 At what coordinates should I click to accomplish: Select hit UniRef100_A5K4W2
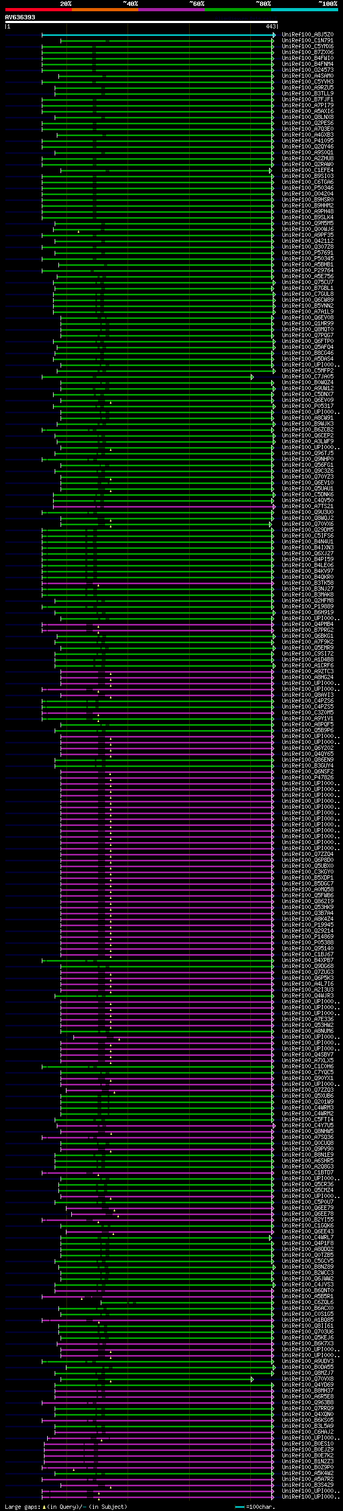coord(307,1473)
